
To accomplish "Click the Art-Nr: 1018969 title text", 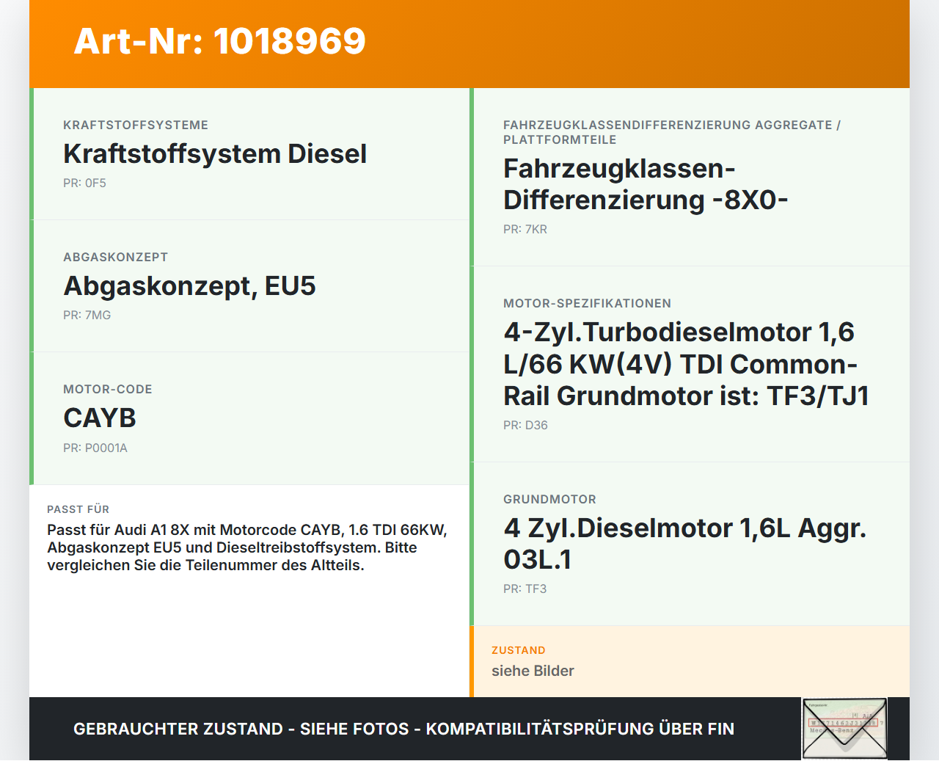I will click(x=219, y=42).
